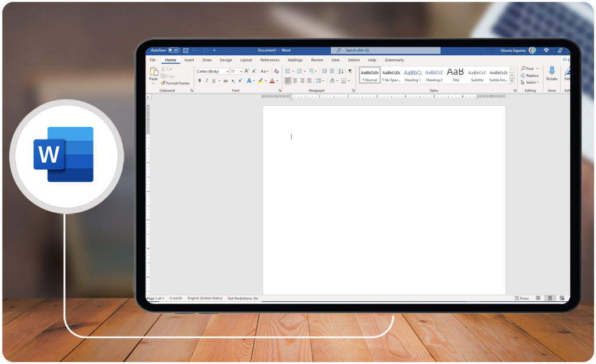Switch to the References tab

[x=270, y=60]
